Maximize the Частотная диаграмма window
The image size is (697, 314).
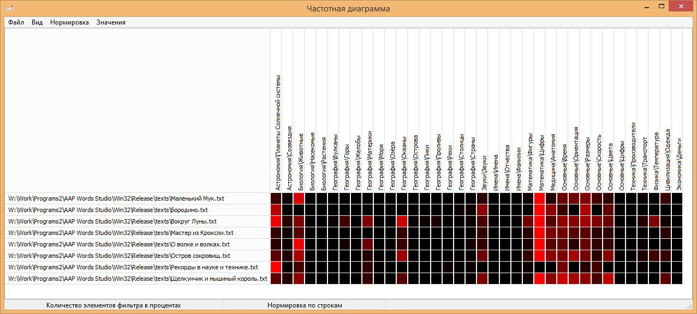662,7
